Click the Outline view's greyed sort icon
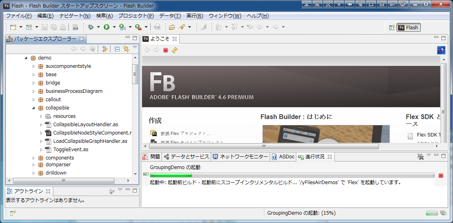Image resolution: width=453 pixels, height=223 pixels. (x=112, y=191)
